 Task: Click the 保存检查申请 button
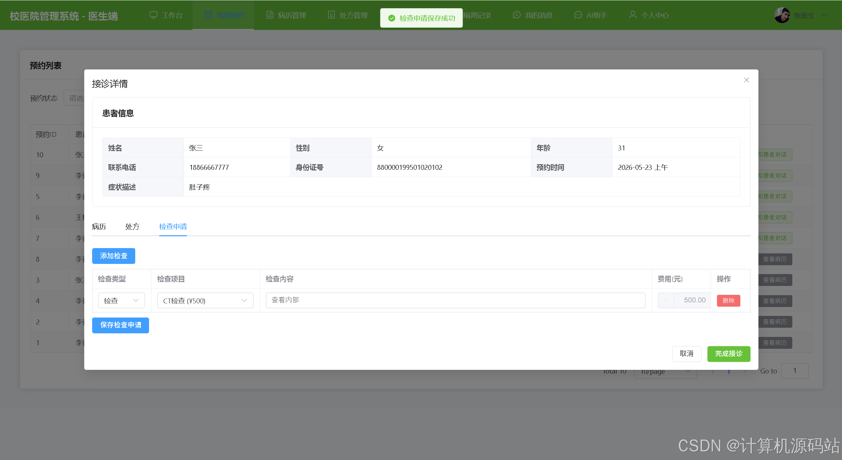120,325
